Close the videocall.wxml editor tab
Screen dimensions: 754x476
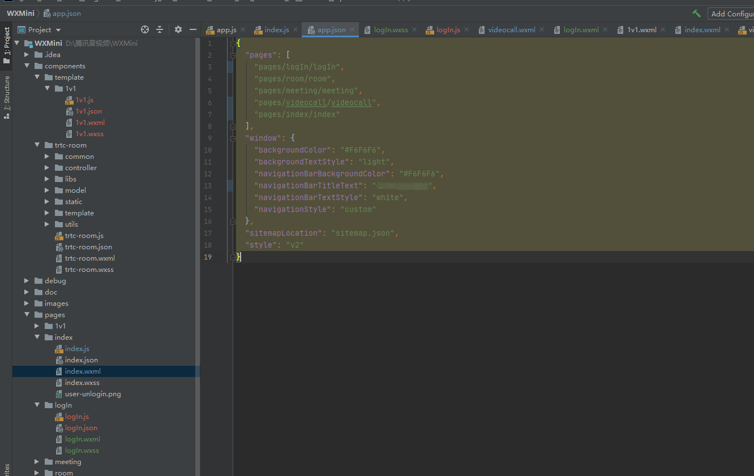542,30
